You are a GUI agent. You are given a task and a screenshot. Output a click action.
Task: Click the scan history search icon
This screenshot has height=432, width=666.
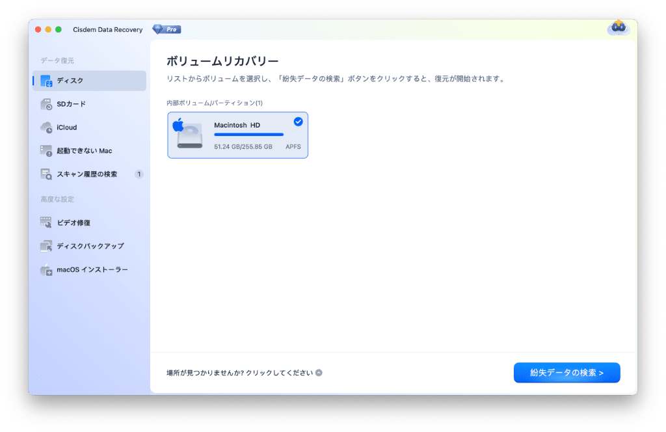[46, 174]
